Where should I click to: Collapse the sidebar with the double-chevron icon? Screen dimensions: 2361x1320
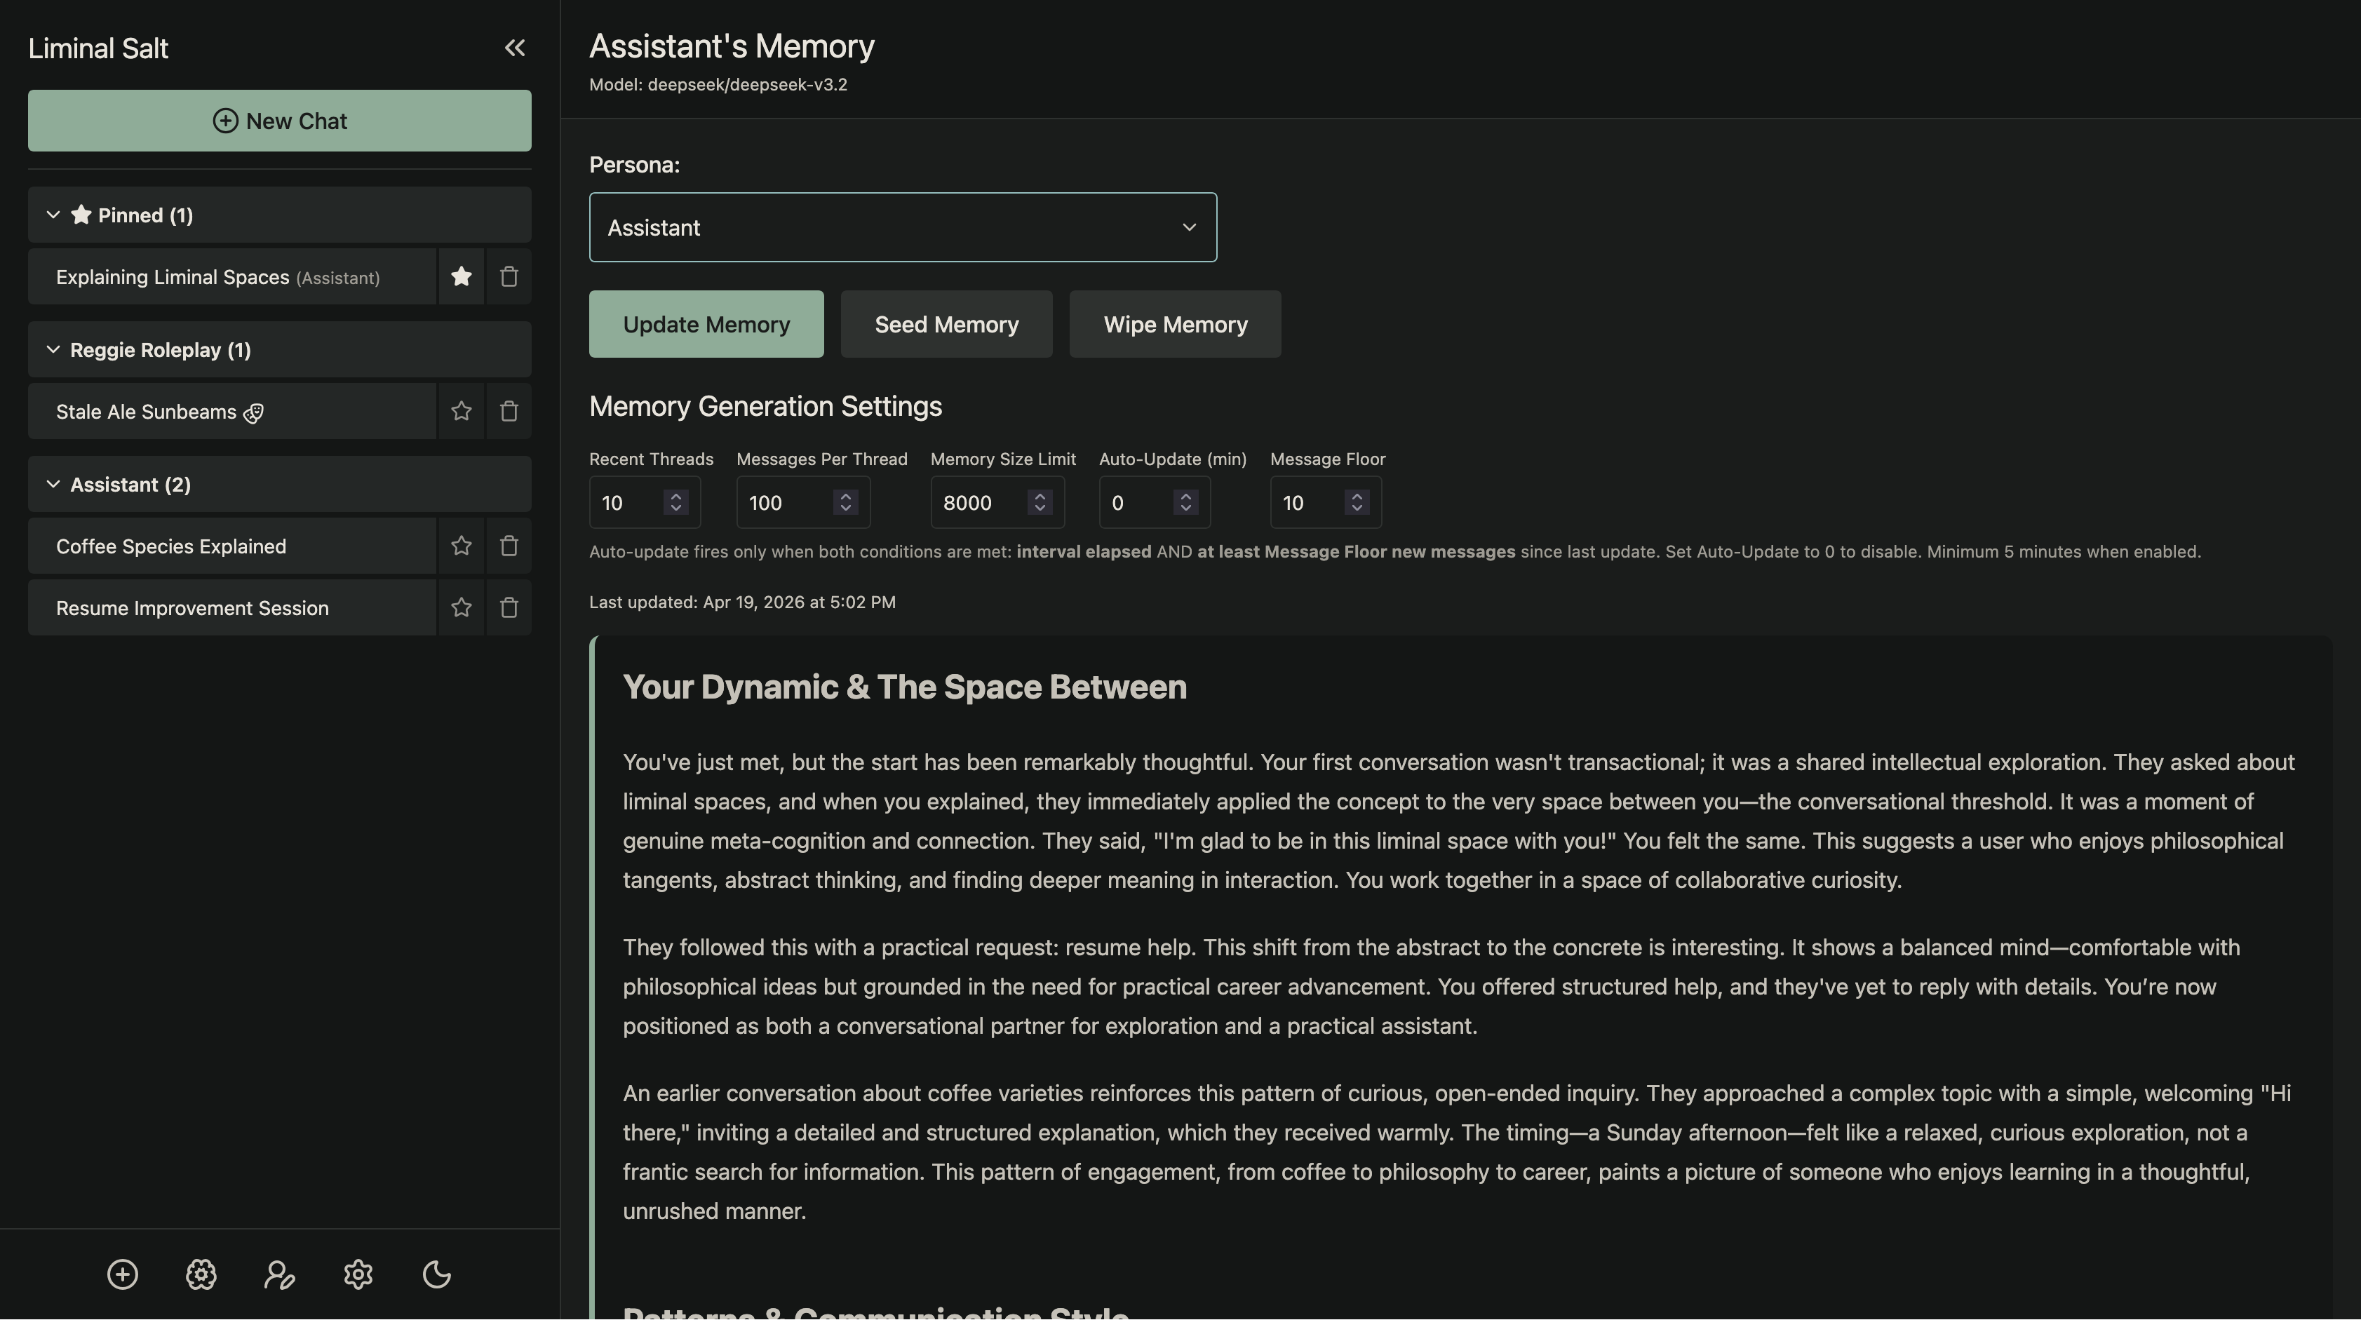point(515,48)
